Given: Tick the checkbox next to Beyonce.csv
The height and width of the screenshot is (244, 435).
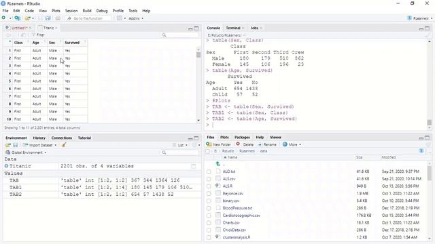Looking at the screenshot, I should coord(209,194).
